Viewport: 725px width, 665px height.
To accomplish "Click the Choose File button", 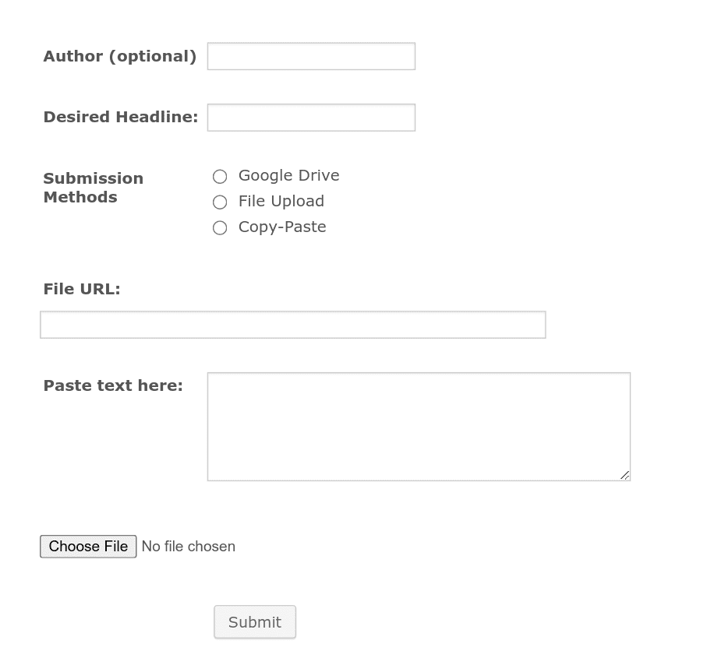I will [87, 546].
